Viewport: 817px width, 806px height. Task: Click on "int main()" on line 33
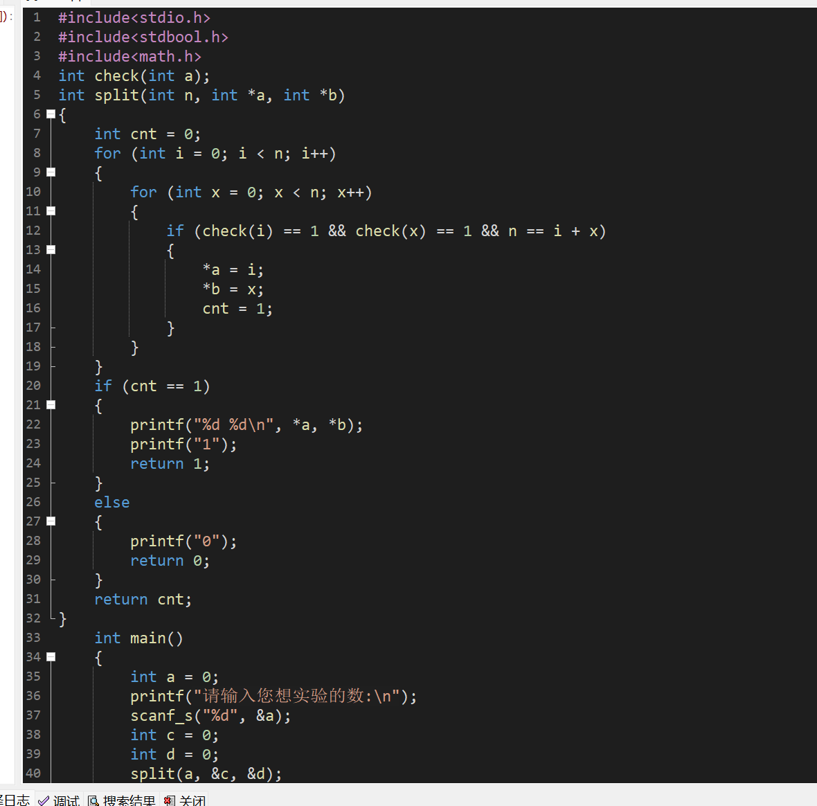tap(138, 638)
